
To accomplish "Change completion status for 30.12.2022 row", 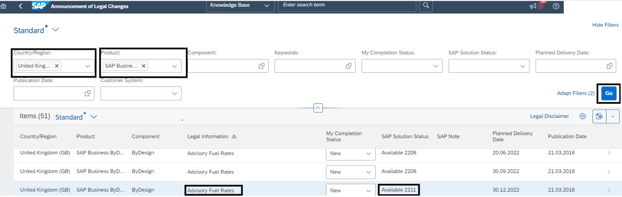I will 351,190.
